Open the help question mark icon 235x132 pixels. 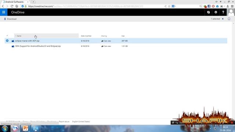coord(223,12)
